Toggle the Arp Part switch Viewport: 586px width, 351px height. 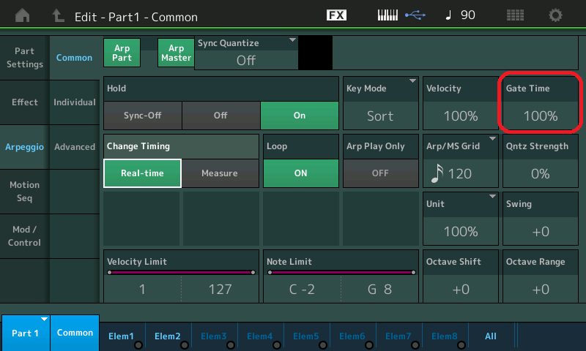[x=122, y=53]
